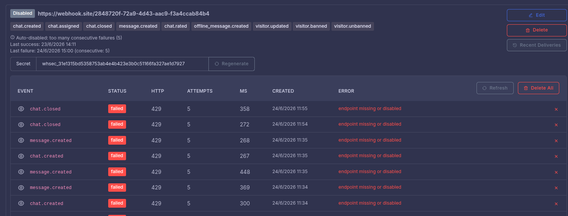Select the chat.rated event tag
568x216 pixels.
pyautogui.click(x=176, y=26)
